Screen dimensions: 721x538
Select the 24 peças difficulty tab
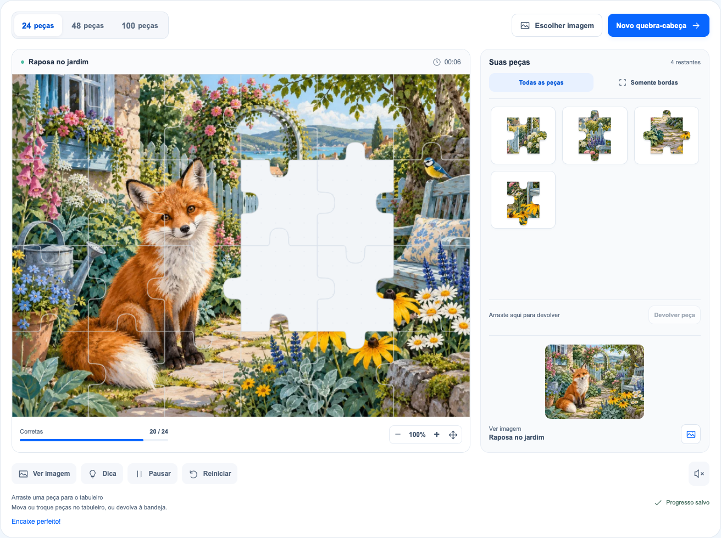point(38,26)
